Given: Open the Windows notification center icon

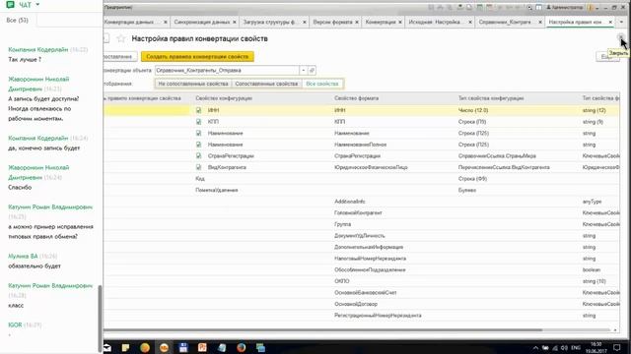Looking at the screenshot, I should 617,347.
